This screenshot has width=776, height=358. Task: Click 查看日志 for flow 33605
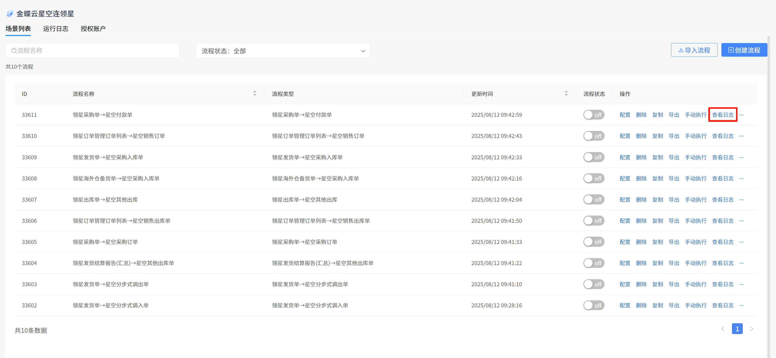pos(723,242)
